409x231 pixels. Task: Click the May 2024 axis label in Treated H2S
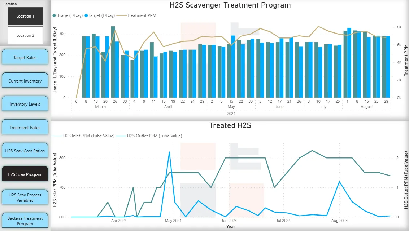pyautogui.click(x=173, y=221)
